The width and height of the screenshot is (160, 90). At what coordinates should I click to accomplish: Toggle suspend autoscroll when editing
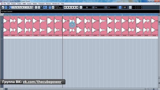tap(46, 7)
